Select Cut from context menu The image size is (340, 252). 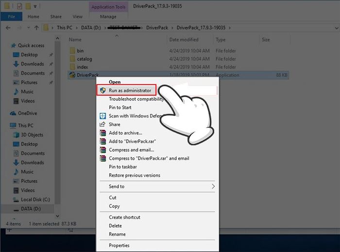coord(113,198)
